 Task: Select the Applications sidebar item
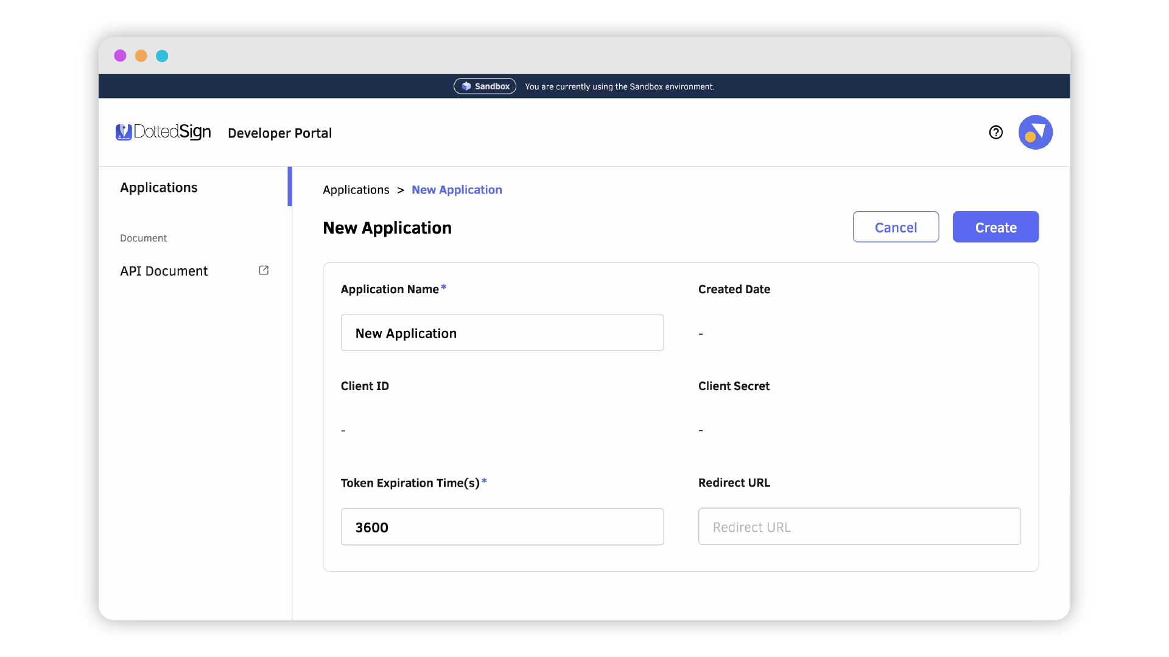tap(158, 187)
